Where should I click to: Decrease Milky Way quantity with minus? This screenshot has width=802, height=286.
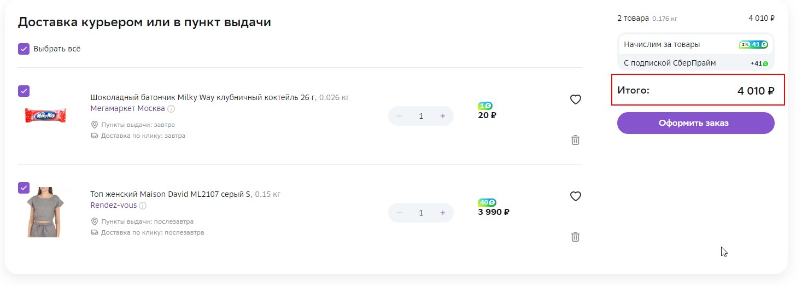pos(399,116)
